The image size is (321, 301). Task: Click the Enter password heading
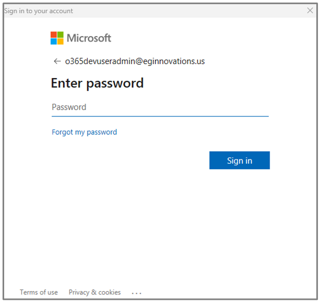tap(97, 83)
